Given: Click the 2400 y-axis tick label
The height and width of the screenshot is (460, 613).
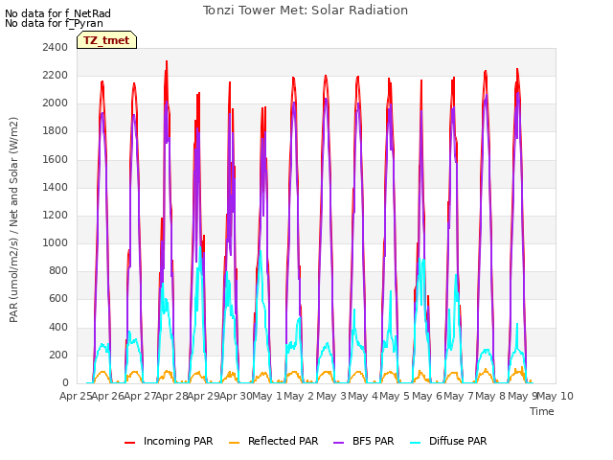Looking at the screenshot, I should (x=56, y=47).
